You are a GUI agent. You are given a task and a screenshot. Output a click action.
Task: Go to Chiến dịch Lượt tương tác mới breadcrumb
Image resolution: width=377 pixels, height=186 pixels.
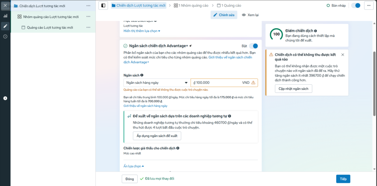(138, 6)
